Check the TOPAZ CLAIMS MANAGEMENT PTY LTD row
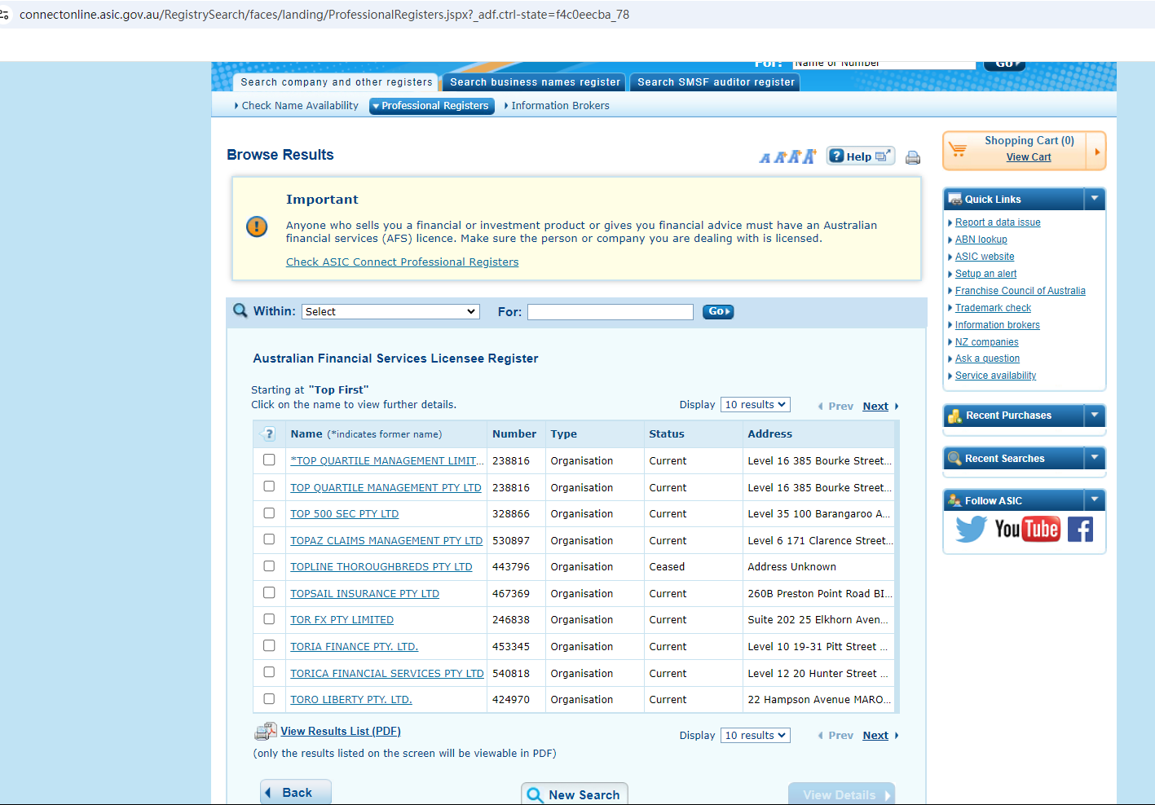1155x805 pixels. coord(269,539)
